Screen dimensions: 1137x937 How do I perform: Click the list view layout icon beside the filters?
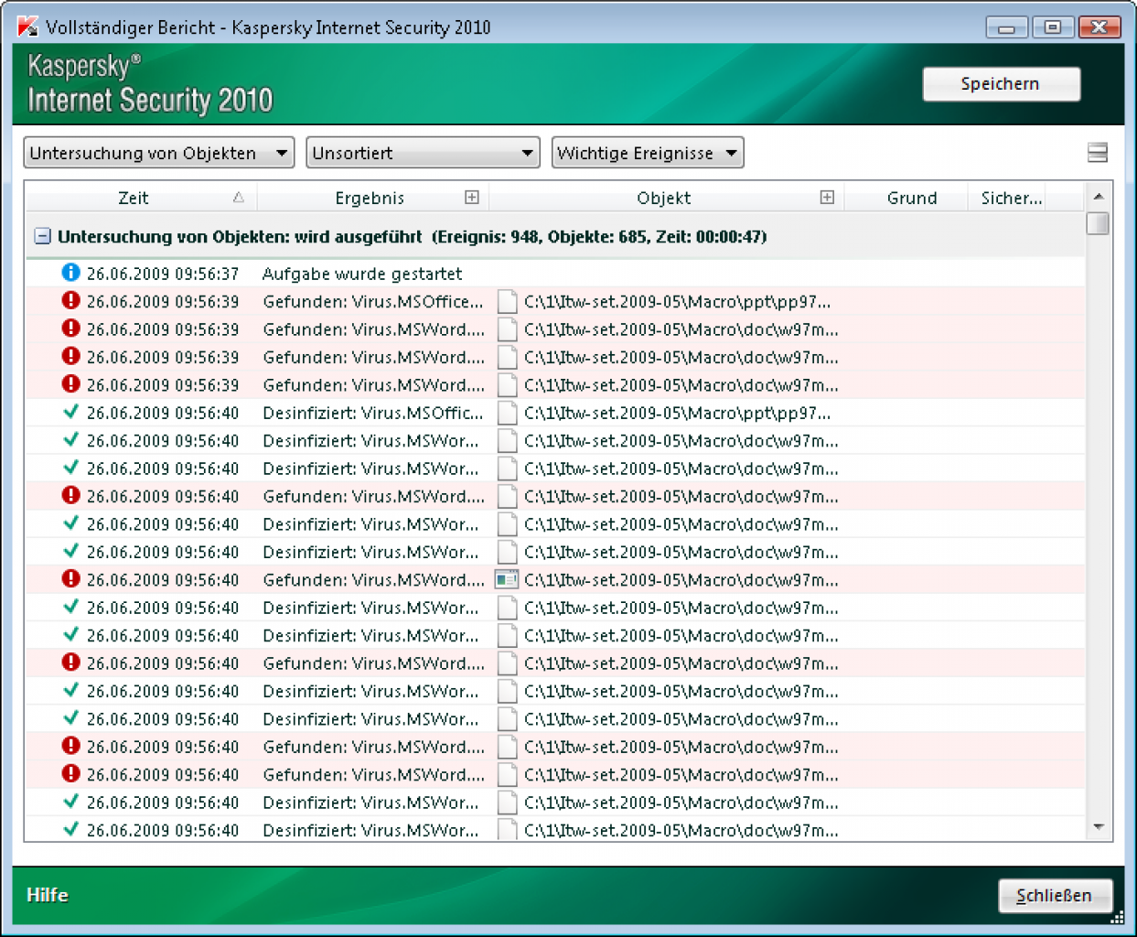[1098, 153]
